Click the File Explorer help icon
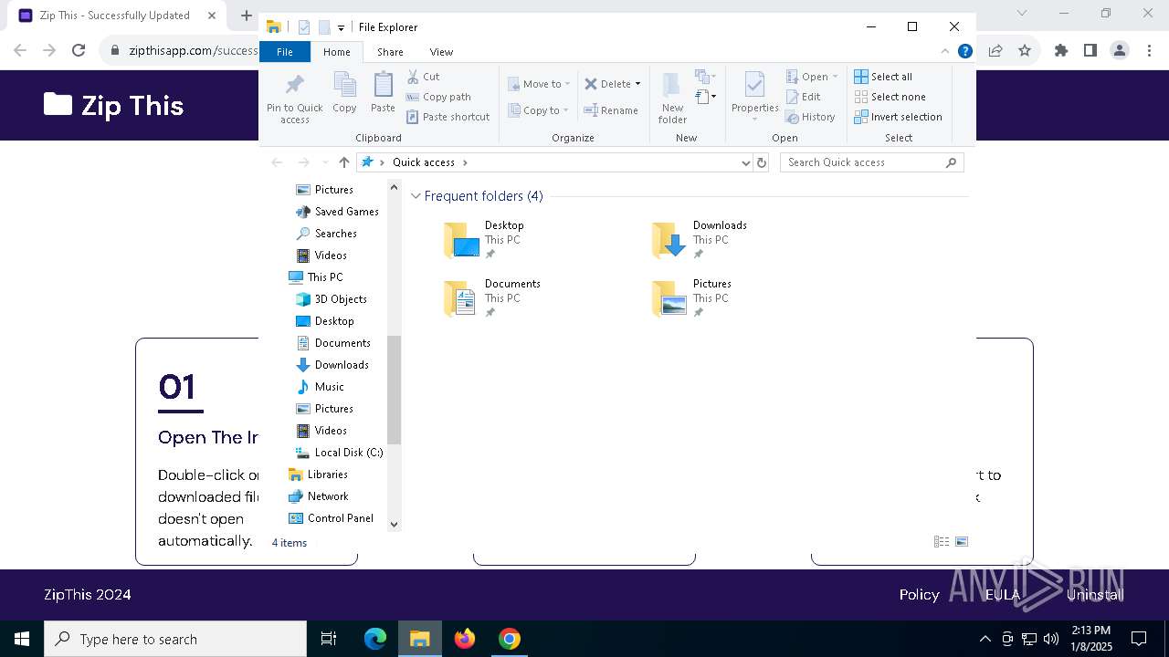Image resolution: width=1169 pixels, height=657 pixels. tap(964, 51)
